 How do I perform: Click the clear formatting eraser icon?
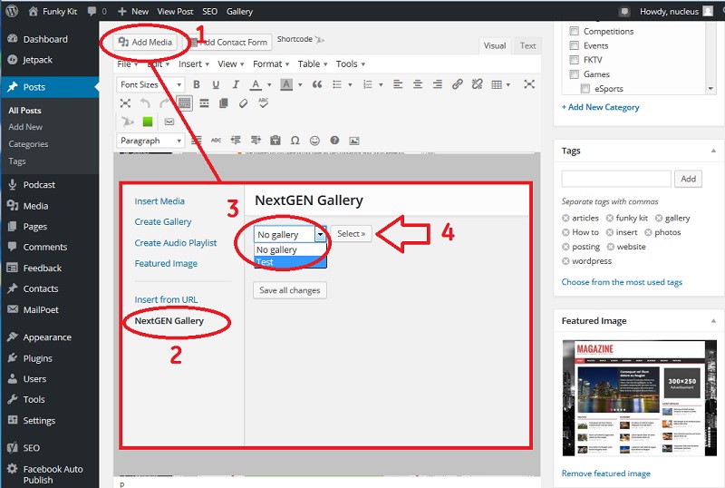[243, 103]
